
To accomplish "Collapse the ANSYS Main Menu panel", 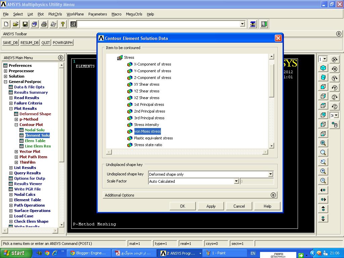I will 60,58.
